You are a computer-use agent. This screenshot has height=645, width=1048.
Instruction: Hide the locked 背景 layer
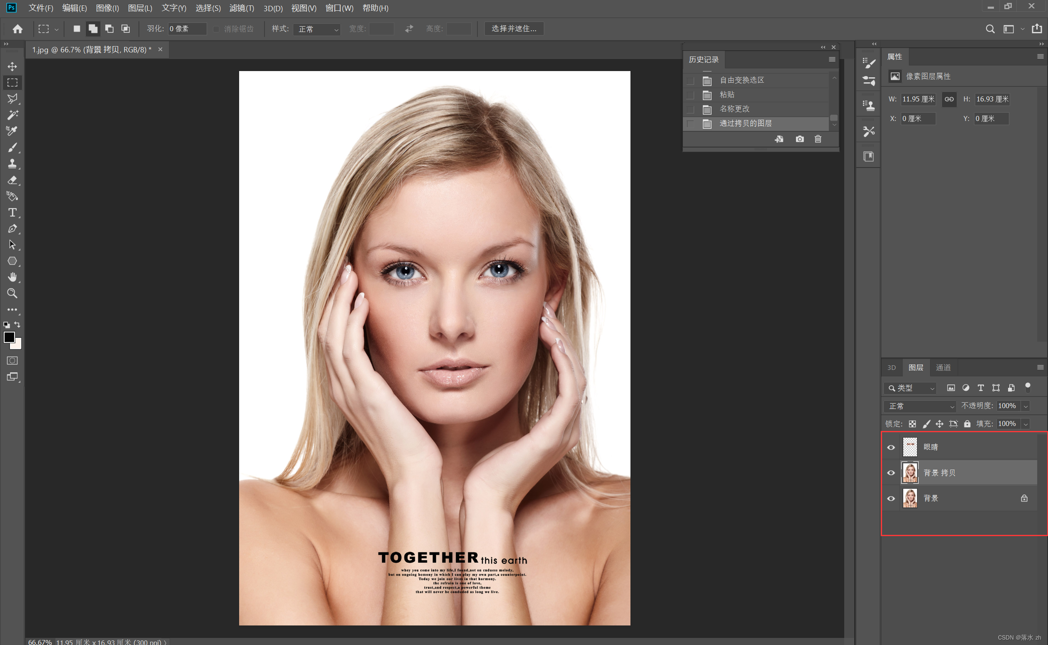(891, 499)
